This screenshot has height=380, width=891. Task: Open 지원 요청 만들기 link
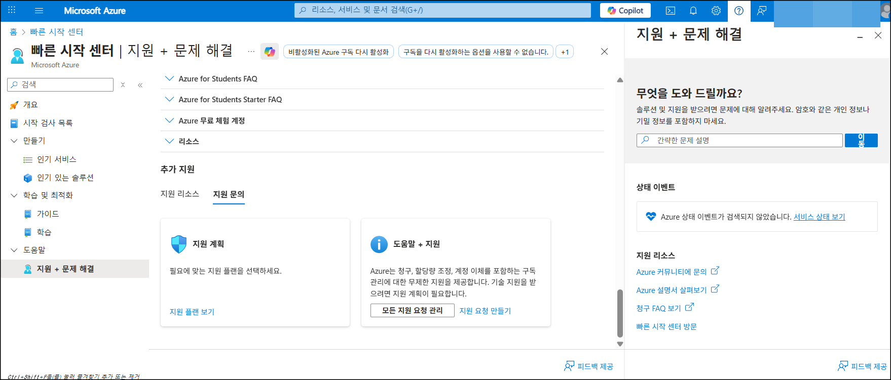485,311
